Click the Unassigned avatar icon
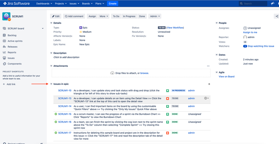The width and height of the screenshot is (279, 144). [245, 28]
